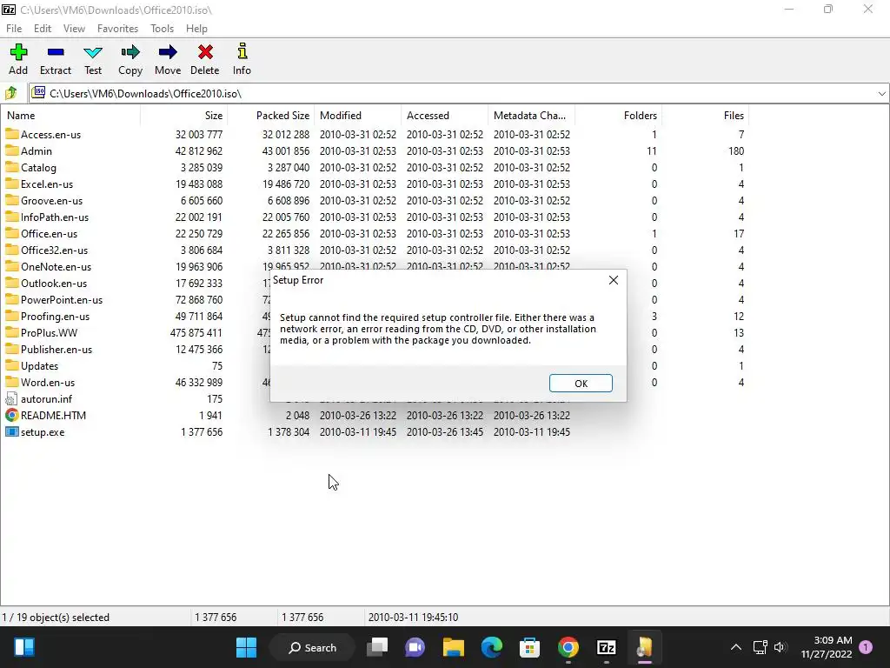The height and width of the screenshot is (668, 890).
Task: Sort by the Accessed column header
Action: (x=444, y=116)
